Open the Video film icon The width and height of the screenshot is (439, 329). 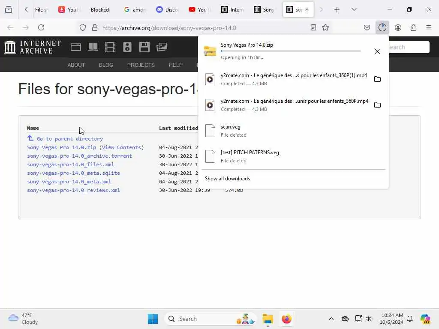[110, 47]
